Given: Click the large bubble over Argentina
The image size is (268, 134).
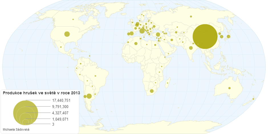Looking at the screenshot, I should click(x=89, y=96).
